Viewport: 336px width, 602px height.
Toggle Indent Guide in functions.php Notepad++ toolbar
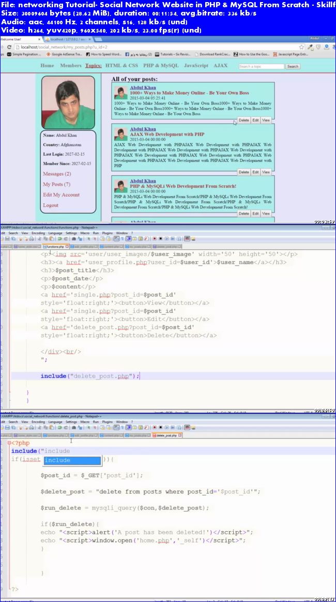coord(128,238)
